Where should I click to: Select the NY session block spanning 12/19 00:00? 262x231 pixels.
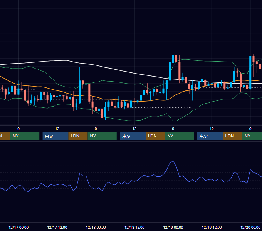click(180, 136)
